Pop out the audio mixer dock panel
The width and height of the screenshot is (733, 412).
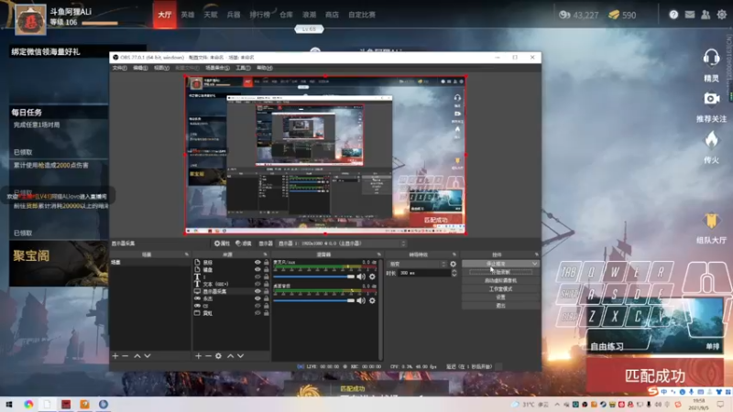tap(378, 255)
